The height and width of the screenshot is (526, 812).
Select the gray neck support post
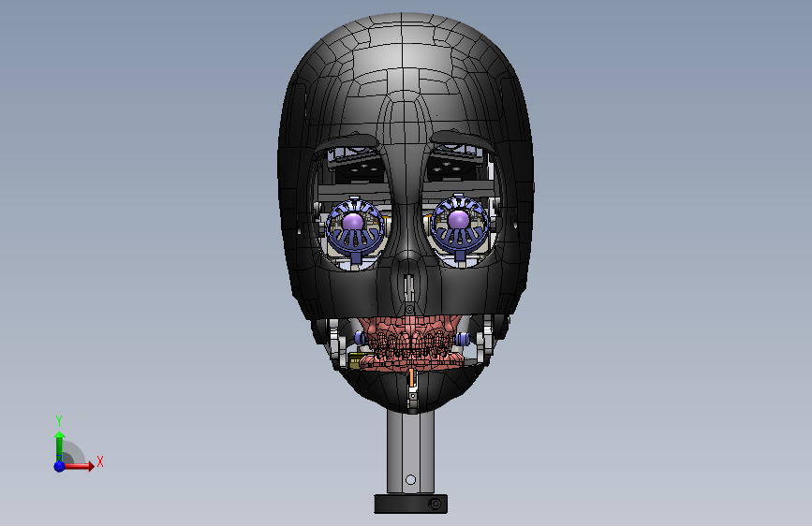[410, 452]
